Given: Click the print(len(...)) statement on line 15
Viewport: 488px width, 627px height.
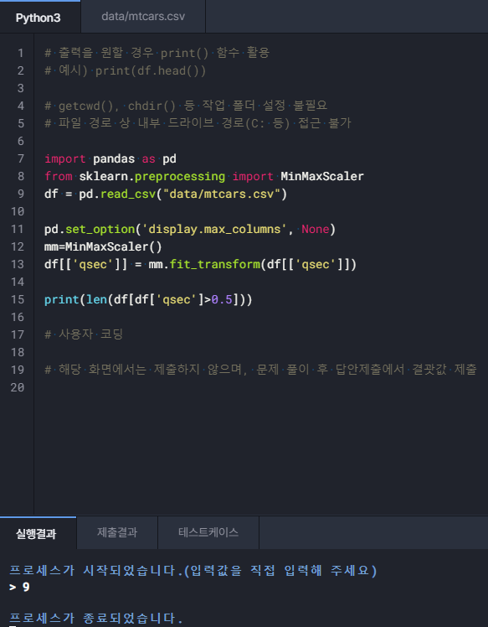Looking at the screenshot, I should pyautogui.click(x=148, y=299).
